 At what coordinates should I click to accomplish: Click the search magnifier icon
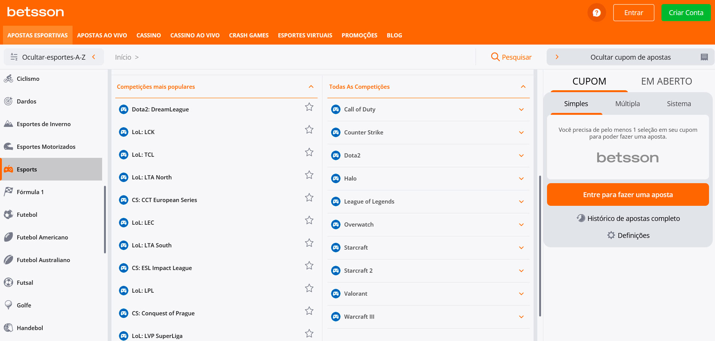coord(495,57)
